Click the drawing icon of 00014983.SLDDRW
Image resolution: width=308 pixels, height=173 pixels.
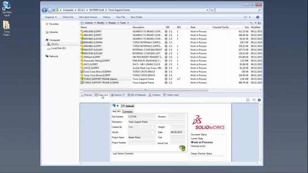(82, 42)
